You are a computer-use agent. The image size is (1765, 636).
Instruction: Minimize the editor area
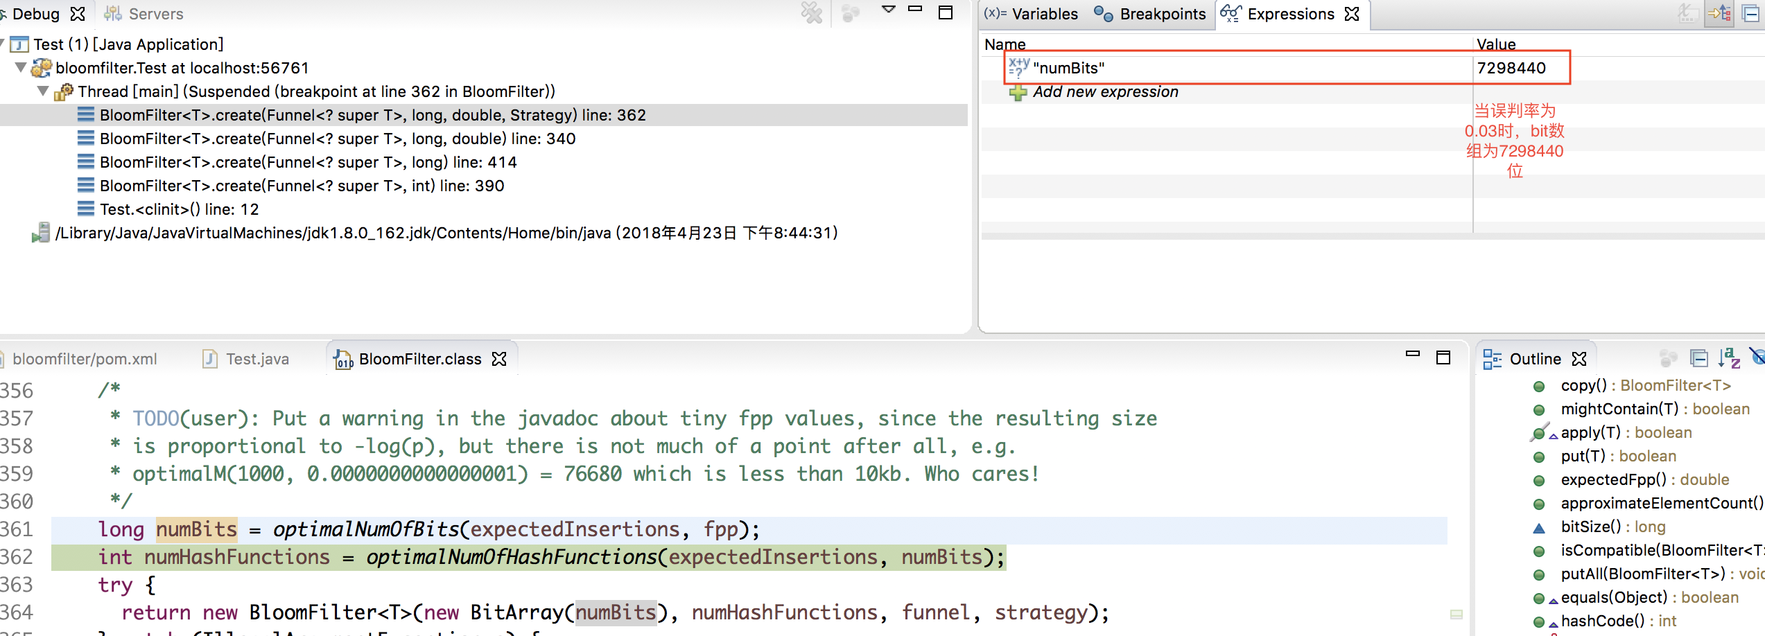pyautogui.click(x=1413, y=354)
